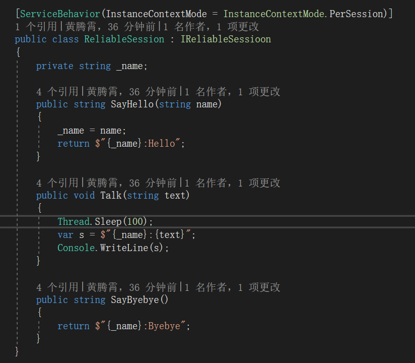Click the ServiceBehavior attribute name

(x=51, y=14)
